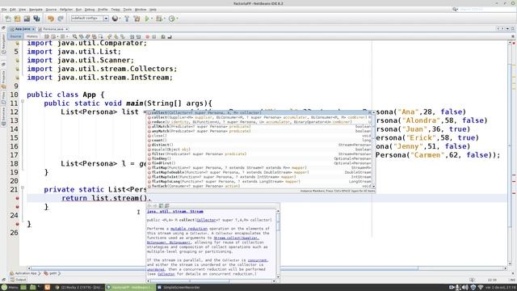Open the Debug Project dropdown arrow
The width and height of the screenshot is (517, 291).
click(x=164, y=19)
